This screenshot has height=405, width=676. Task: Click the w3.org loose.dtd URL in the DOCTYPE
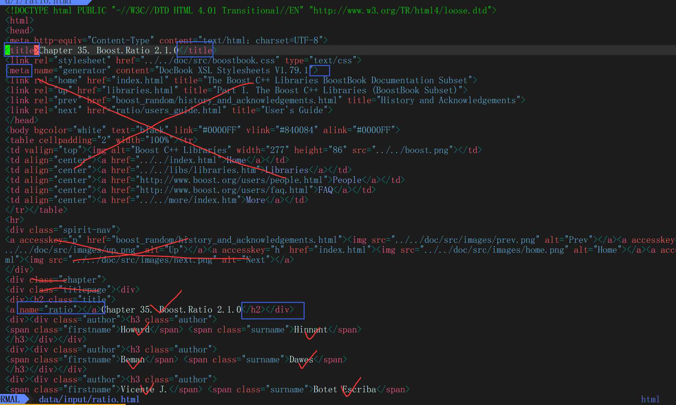[399, 11]
